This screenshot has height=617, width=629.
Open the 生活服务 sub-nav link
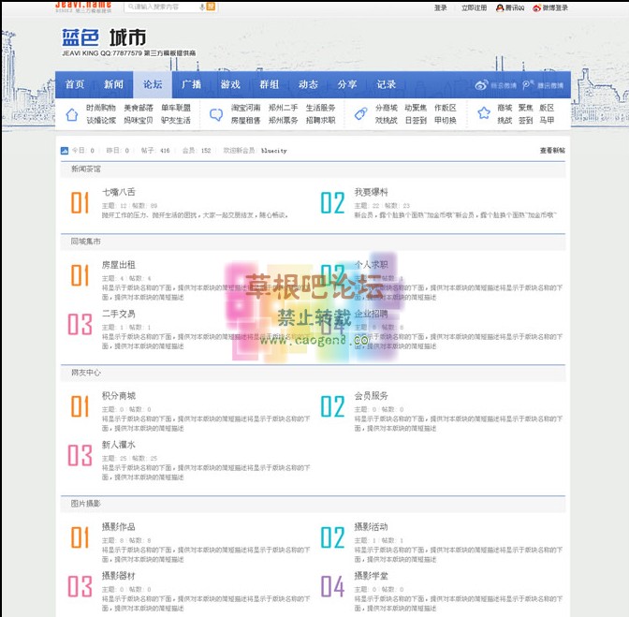320,108
